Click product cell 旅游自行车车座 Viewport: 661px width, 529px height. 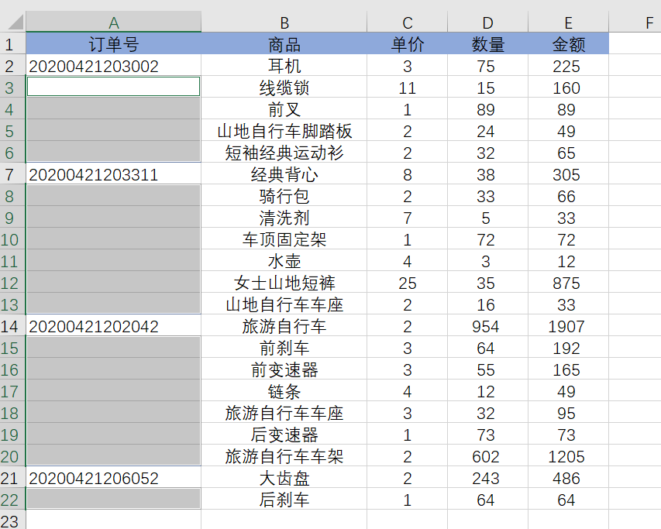284,413
